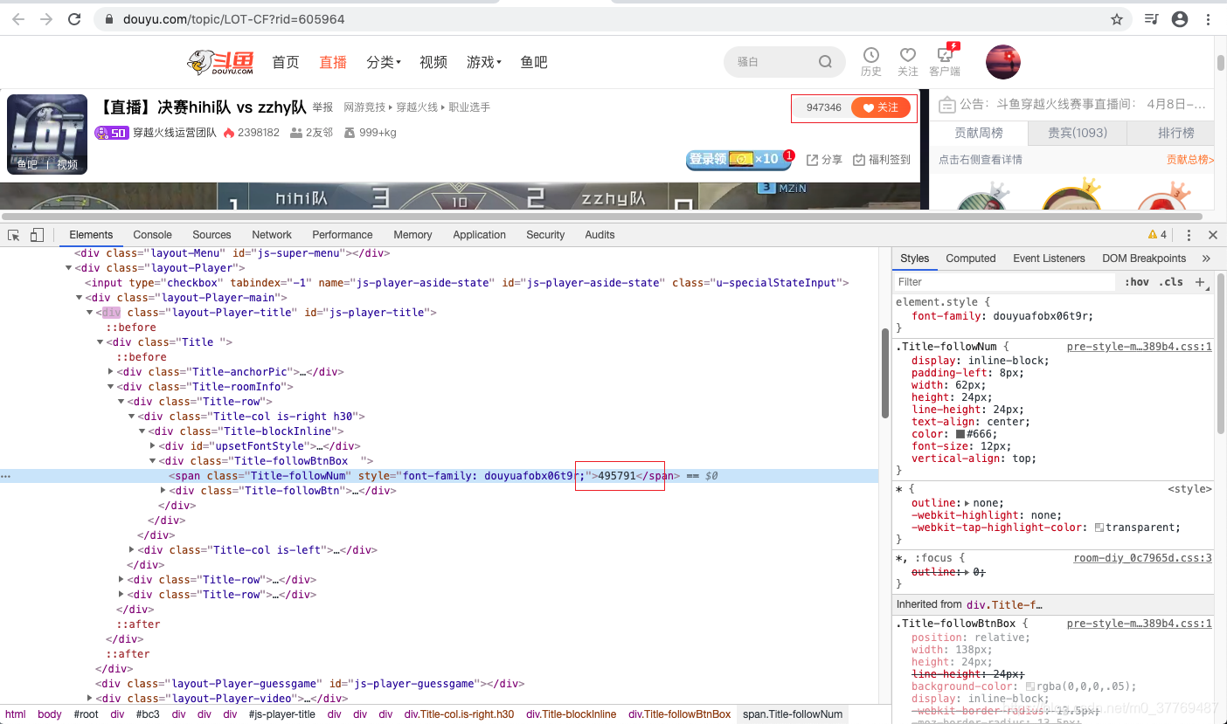1227x724 pixels.
Task: Collapse the layout-Player div node
Action: (x=69, y=268)
